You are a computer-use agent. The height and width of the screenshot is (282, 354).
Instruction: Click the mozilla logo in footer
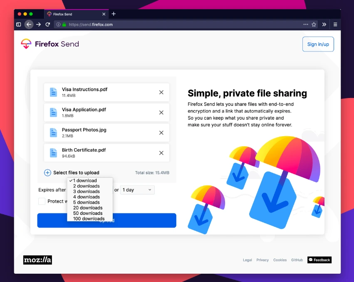[37, 260]
